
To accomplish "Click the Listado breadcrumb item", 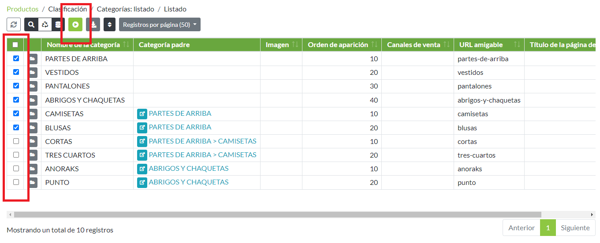I will coord(175,9).
